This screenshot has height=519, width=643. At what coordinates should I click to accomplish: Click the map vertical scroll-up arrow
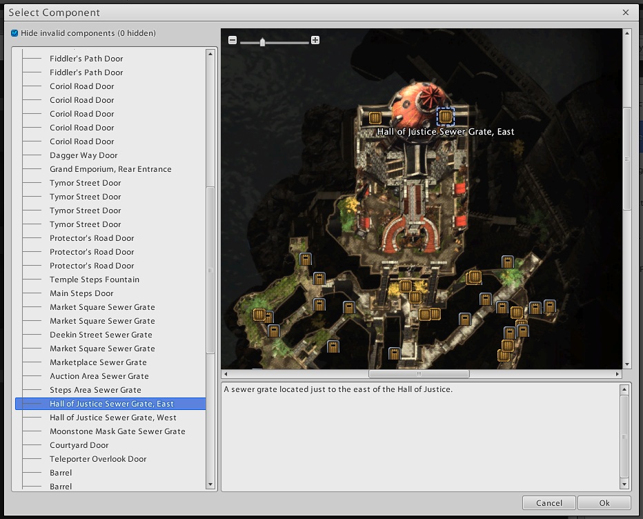pyautogui.click(x=627, y=33)
